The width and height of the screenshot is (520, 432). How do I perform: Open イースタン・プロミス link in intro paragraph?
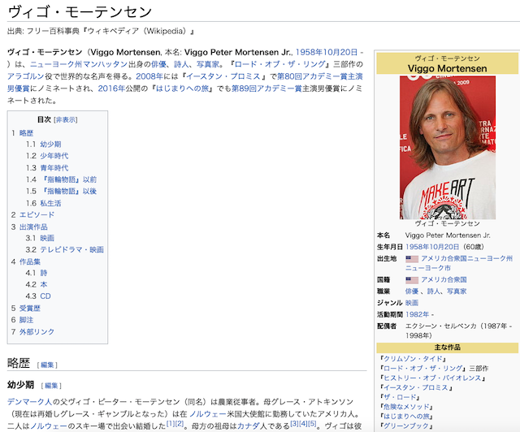223,76
